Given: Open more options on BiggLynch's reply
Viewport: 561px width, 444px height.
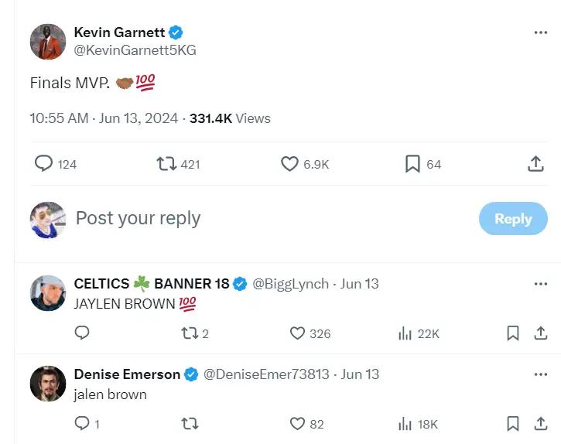Looking at the screenshot, I should (x=541, y=284).
